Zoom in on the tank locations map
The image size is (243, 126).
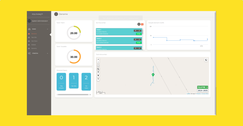[x=98, y=59]
